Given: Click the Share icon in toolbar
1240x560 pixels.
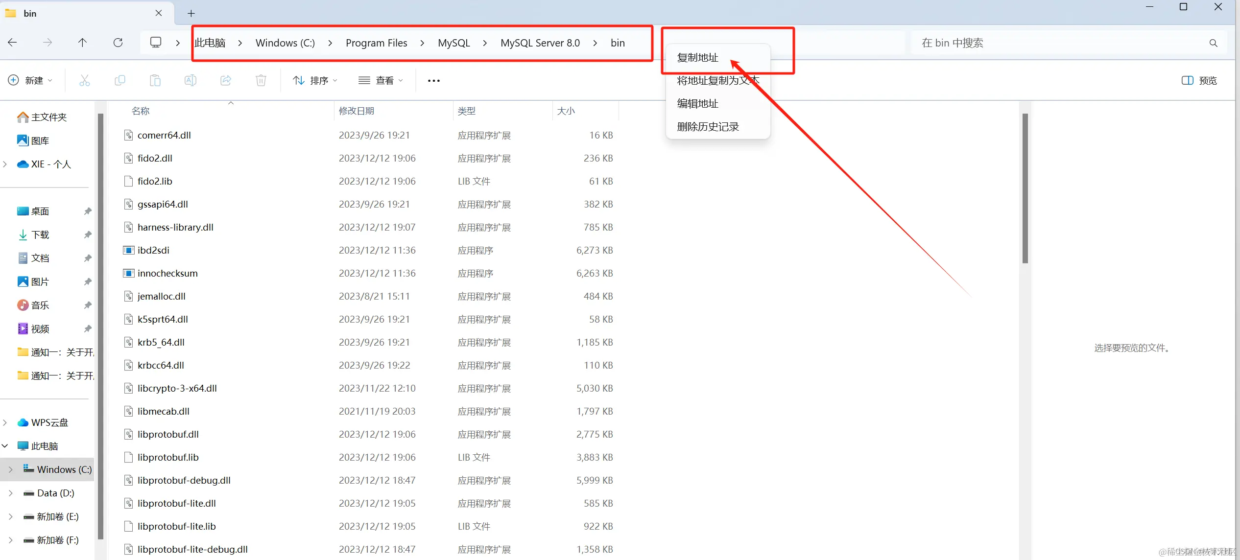Looking at the screenshot, I should pyautogui.click(x=225, y=80).
